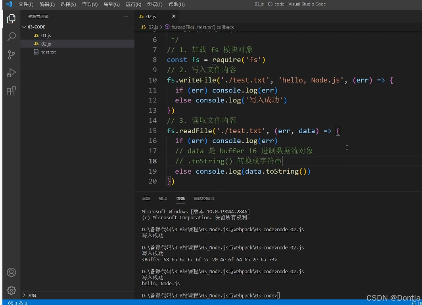Open the Explorer view in activity bar
This screenshot has height=305, width=422.
(11, 19)
